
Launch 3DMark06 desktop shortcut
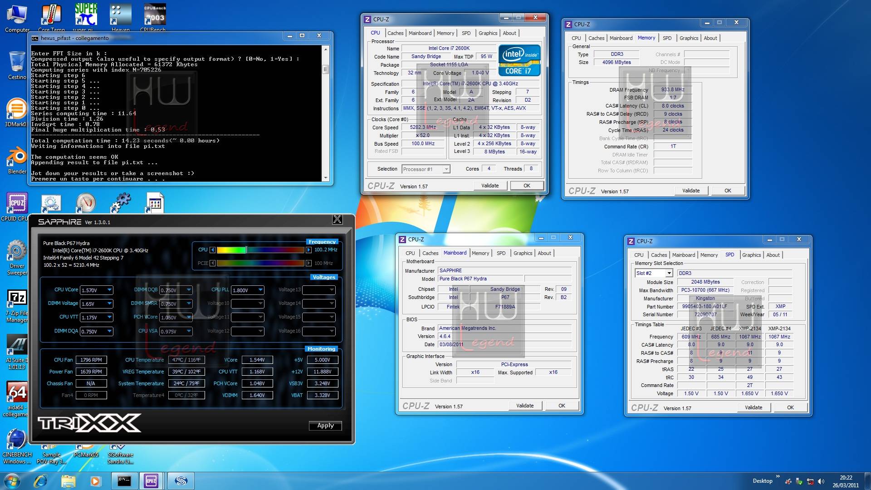tap(16, 113)
